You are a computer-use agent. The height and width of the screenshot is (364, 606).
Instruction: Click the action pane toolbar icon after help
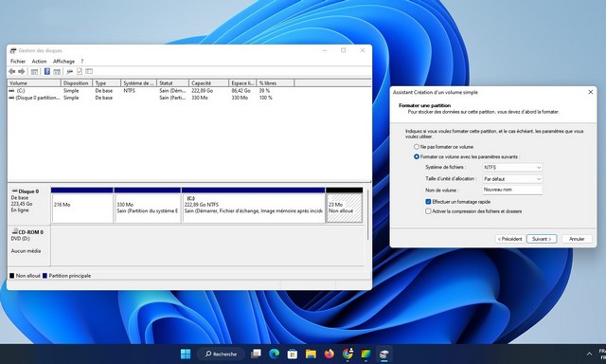(x=57, y=71)
